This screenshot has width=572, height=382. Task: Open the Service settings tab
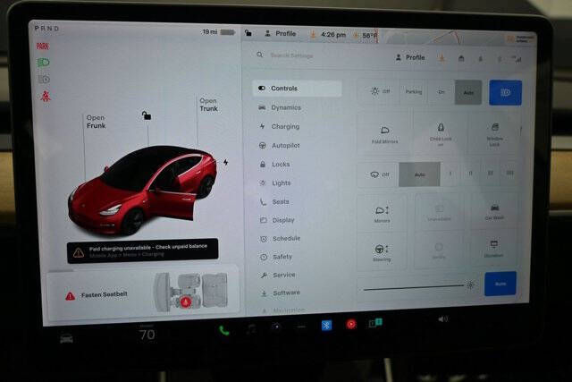[277, 275]
